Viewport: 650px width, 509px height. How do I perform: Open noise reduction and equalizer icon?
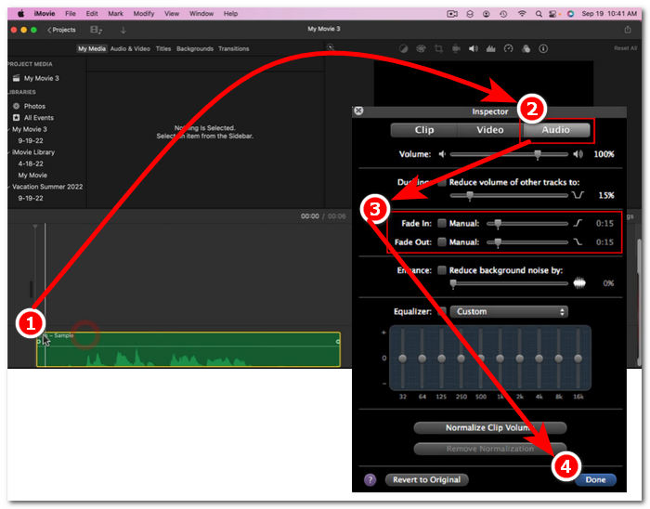coord(491,49)
